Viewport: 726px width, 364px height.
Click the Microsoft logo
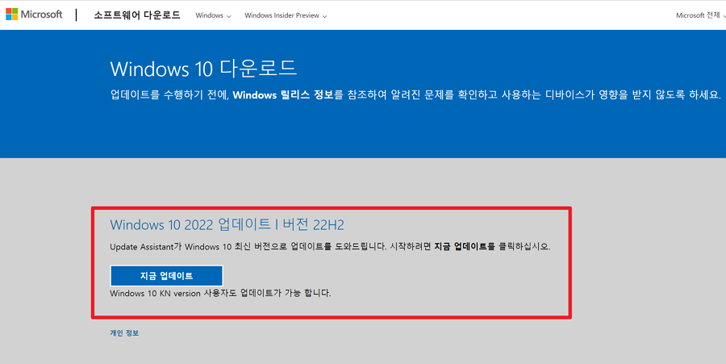point(34,15)
